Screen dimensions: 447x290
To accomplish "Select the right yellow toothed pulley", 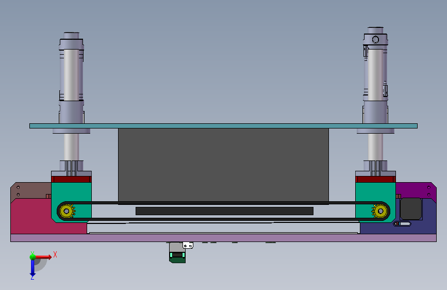I will click(380, 211).
